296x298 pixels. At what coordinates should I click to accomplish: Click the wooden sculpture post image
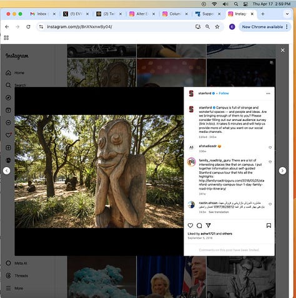[99, 171]
